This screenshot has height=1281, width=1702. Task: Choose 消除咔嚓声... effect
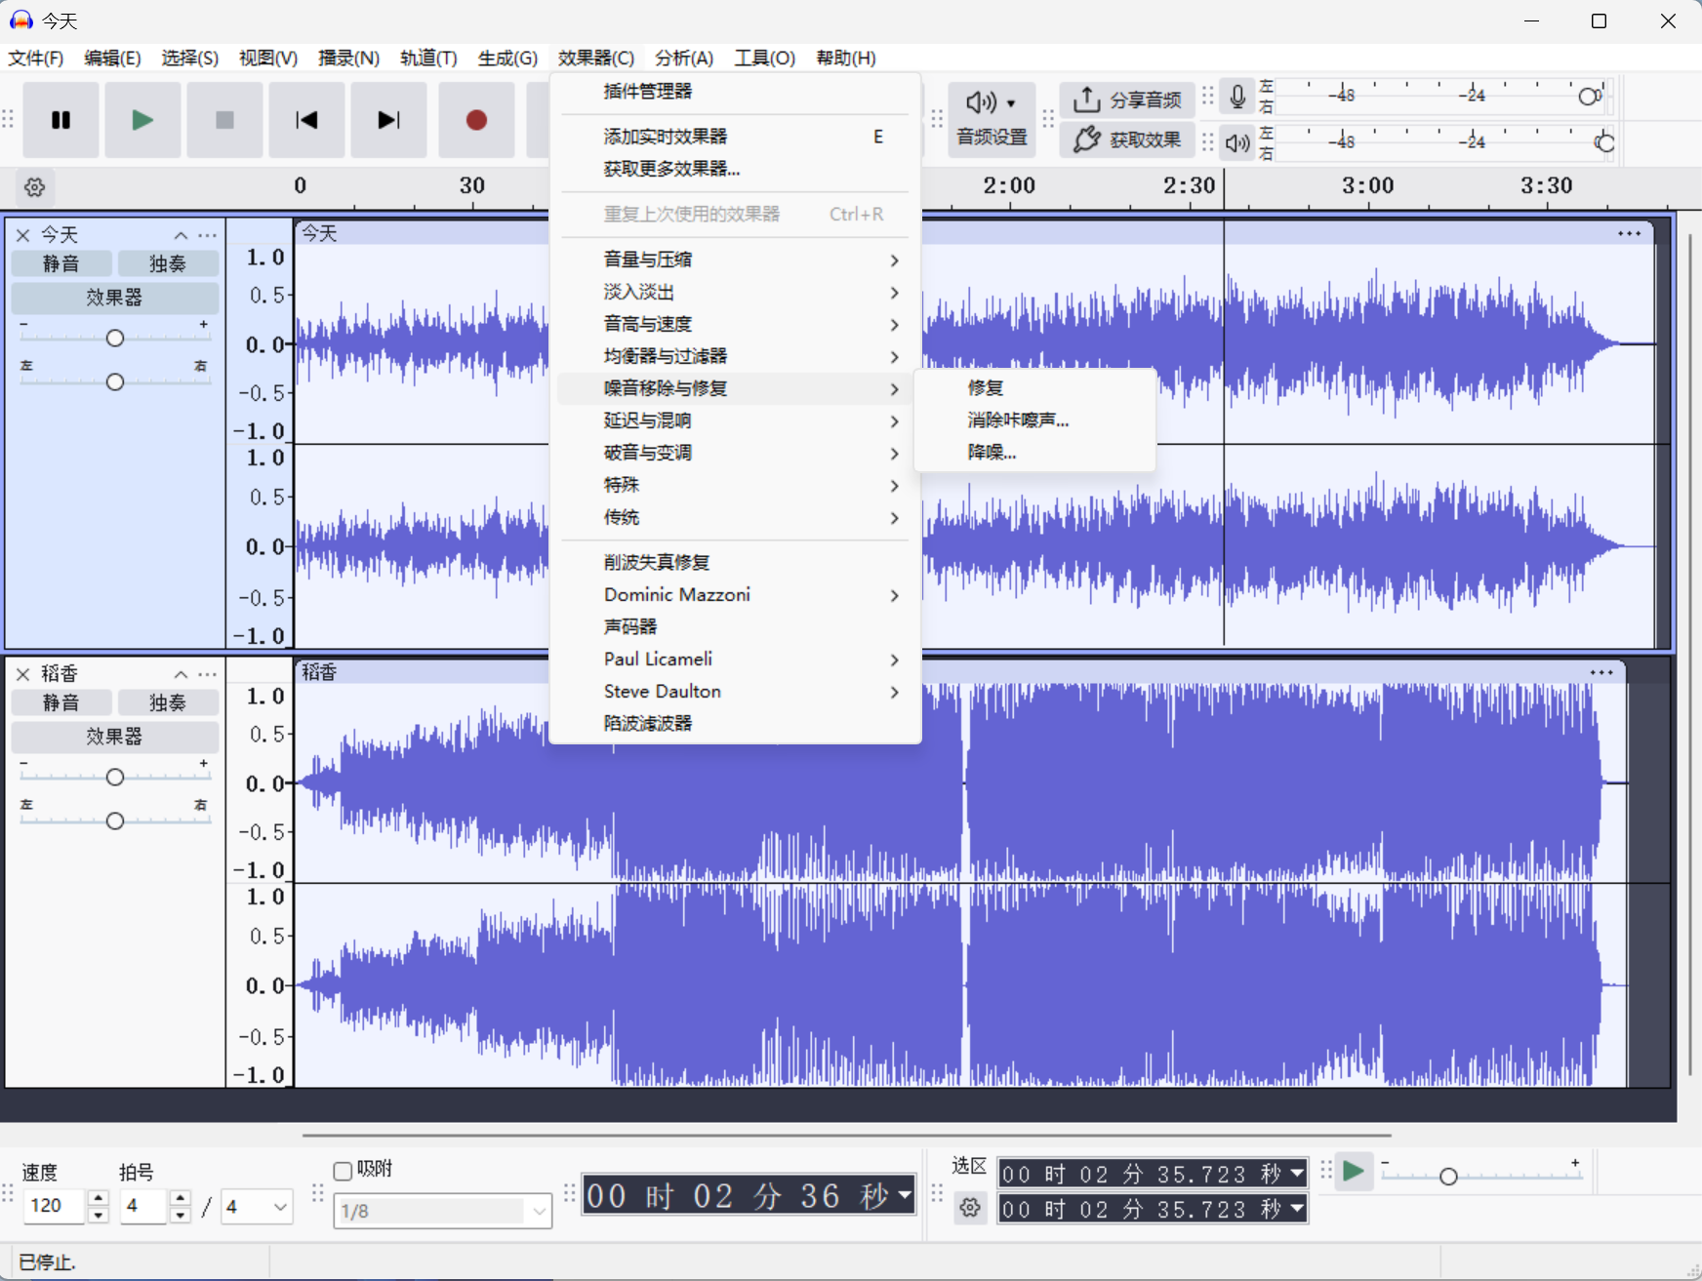pyautogui.click(x=1034, y=420)
